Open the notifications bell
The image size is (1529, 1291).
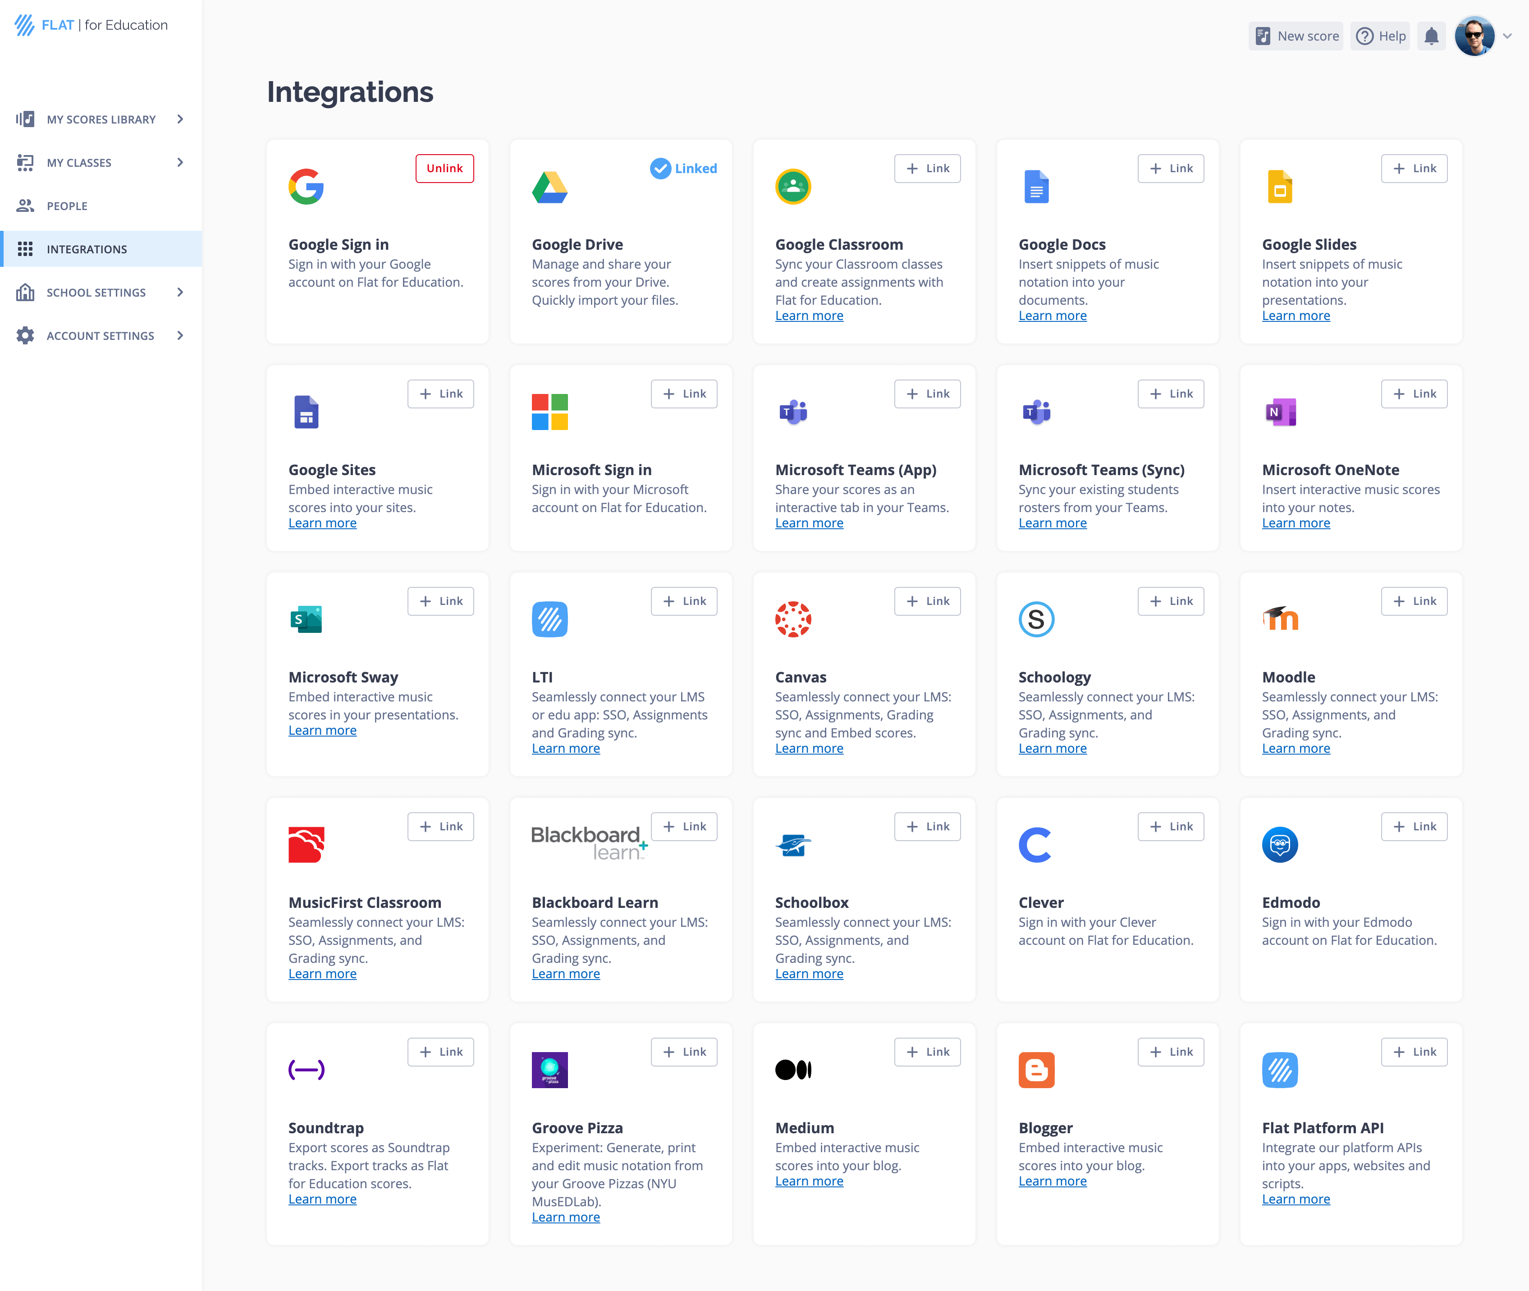1431,36
